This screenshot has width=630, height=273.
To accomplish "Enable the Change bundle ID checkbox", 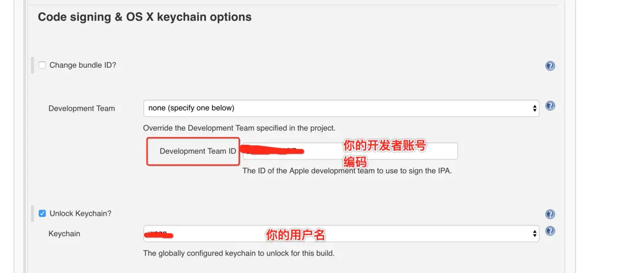I will click(x=42, y=65).
